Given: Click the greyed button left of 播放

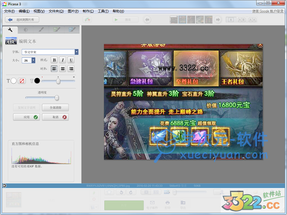Looking at the screenshot, I should point(87,19).
